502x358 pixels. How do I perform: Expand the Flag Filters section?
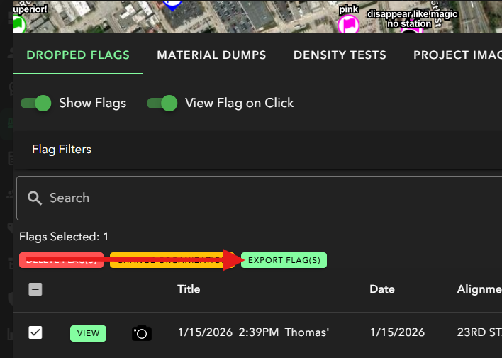(62, 150)
